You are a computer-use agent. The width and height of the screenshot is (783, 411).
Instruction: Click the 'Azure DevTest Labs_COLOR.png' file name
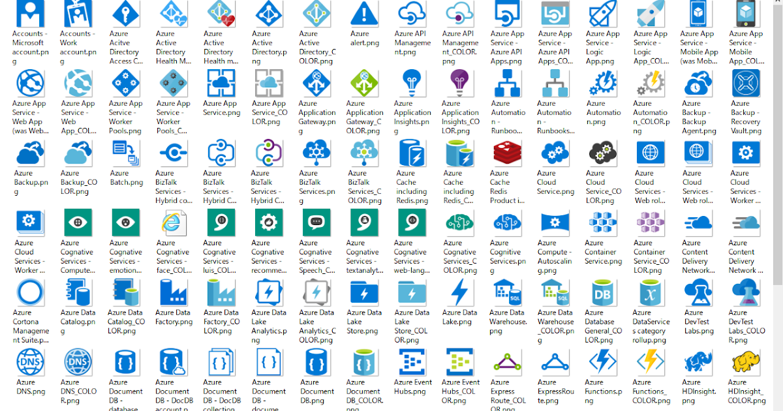tap(746, 326)
